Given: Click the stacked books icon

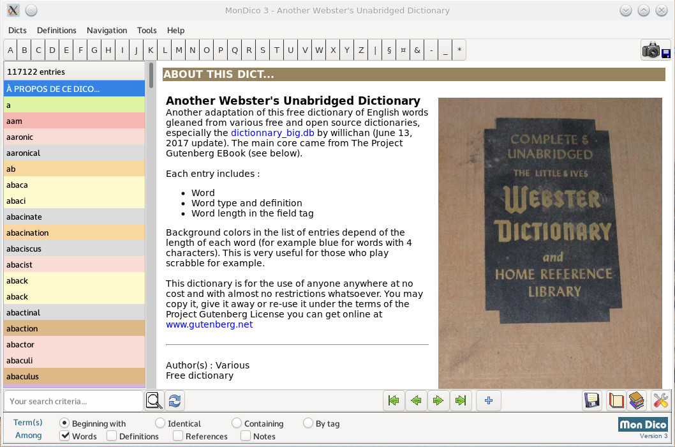Looking at the screenshot, I should click(636, 400).
